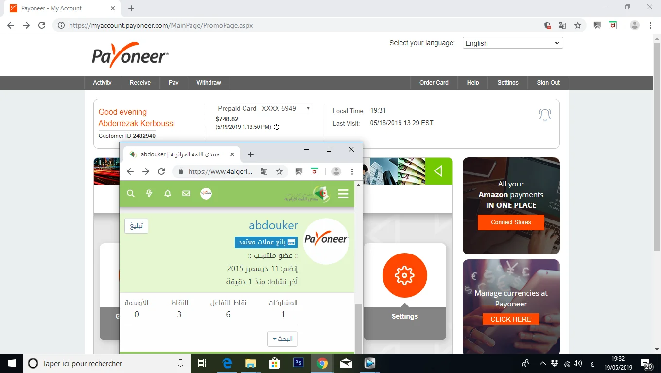The height and width of the screenshot is (373, 661).
Task: Open Photoshop from the taskbar
Action: click(298, 363)
